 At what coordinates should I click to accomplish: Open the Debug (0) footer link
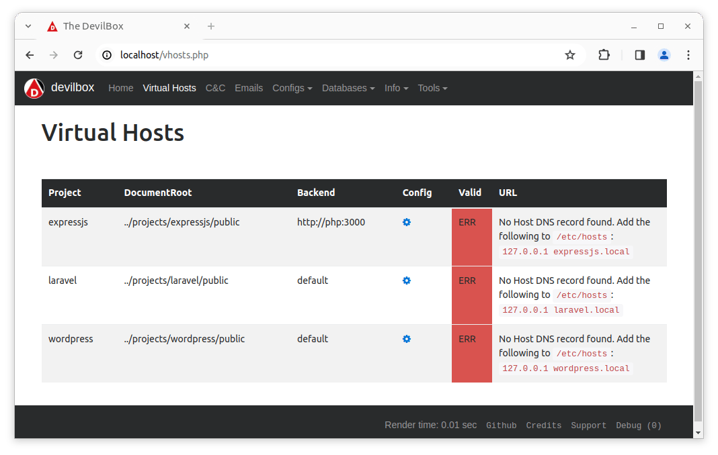pyautogui.click(x=639, y=425)
